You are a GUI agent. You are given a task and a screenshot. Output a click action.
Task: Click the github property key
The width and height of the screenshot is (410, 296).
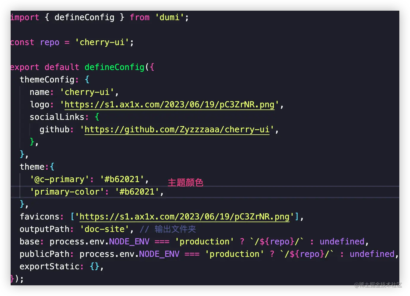coord(55,130)
